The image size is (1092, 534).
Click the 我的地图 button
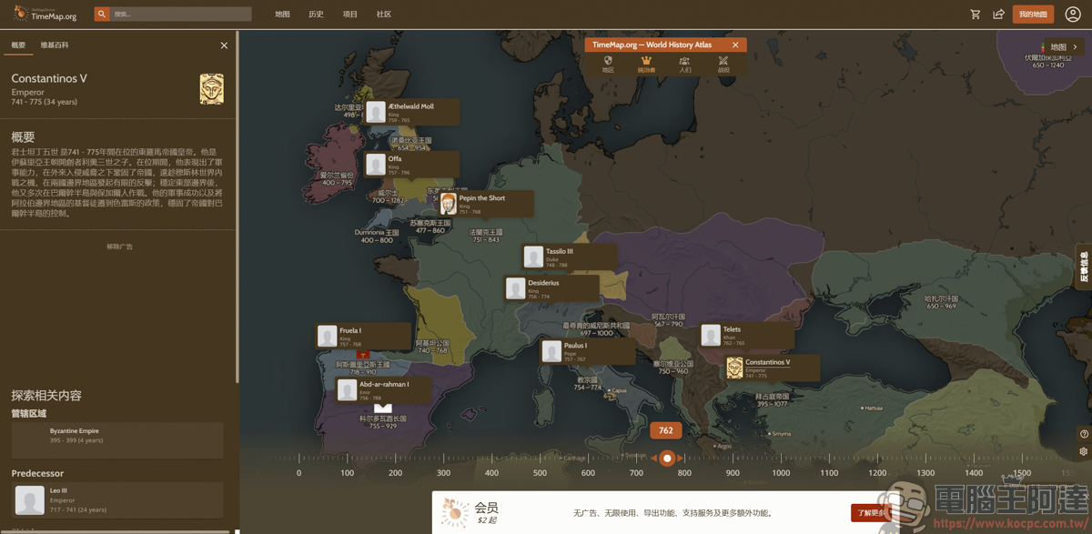(x=1033, y=15)
